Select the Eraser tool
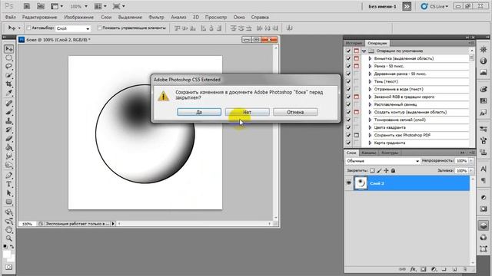 (x=8, y=139)
